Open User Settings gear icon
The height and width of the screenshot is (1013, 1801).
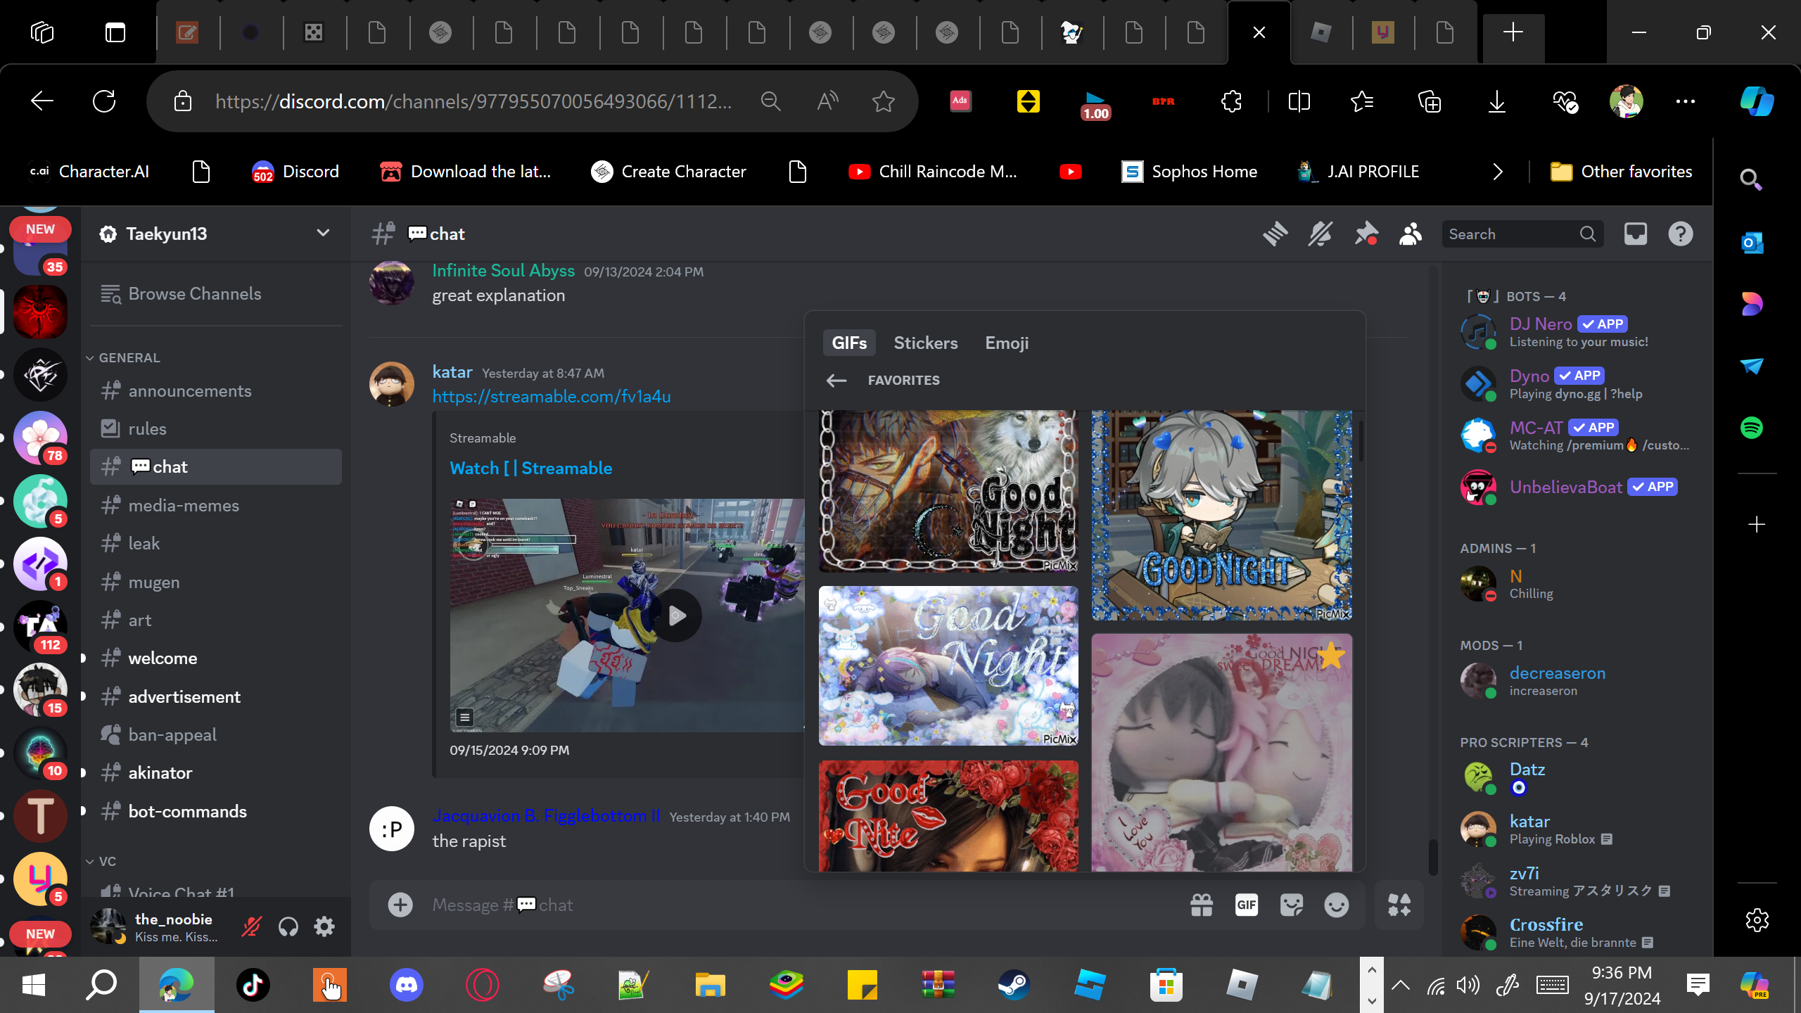[324, 926]
